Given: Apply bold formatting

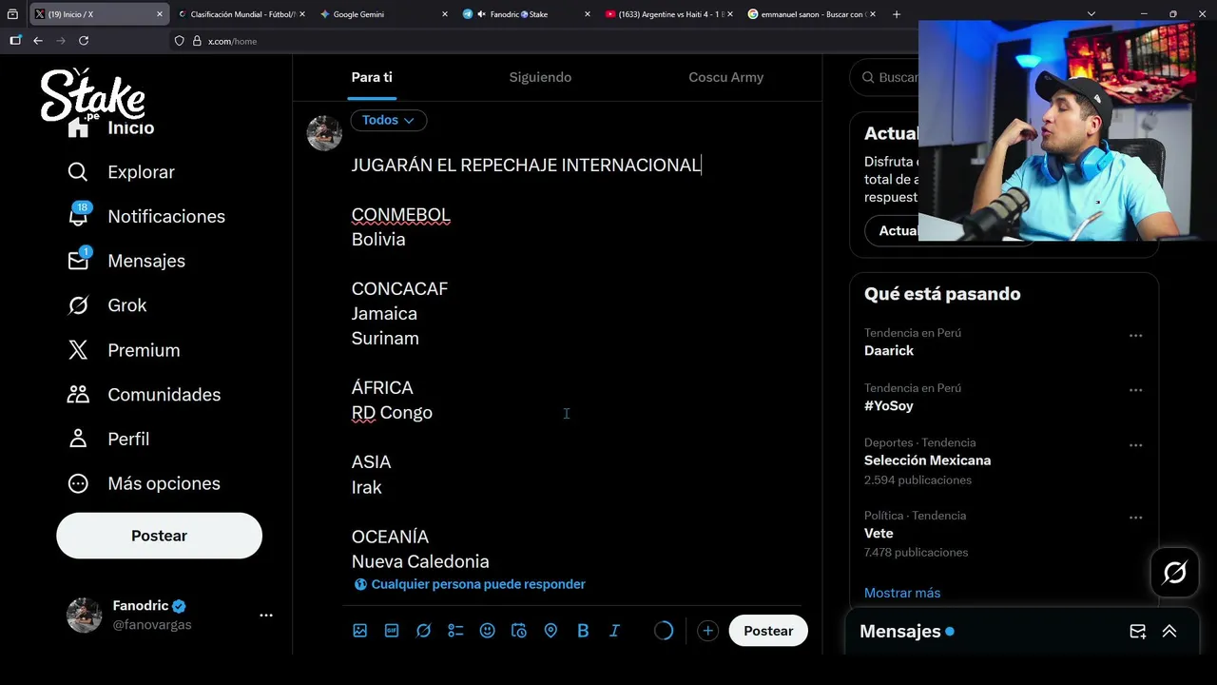Looking at the screenshot, I should pyautogui.click(x=583, y=631).
